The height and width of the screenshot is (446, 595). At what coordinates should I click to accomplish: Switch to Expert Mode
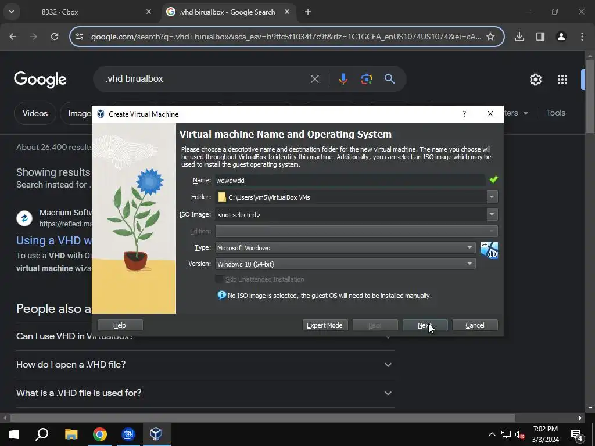click(x=325, y=325)
